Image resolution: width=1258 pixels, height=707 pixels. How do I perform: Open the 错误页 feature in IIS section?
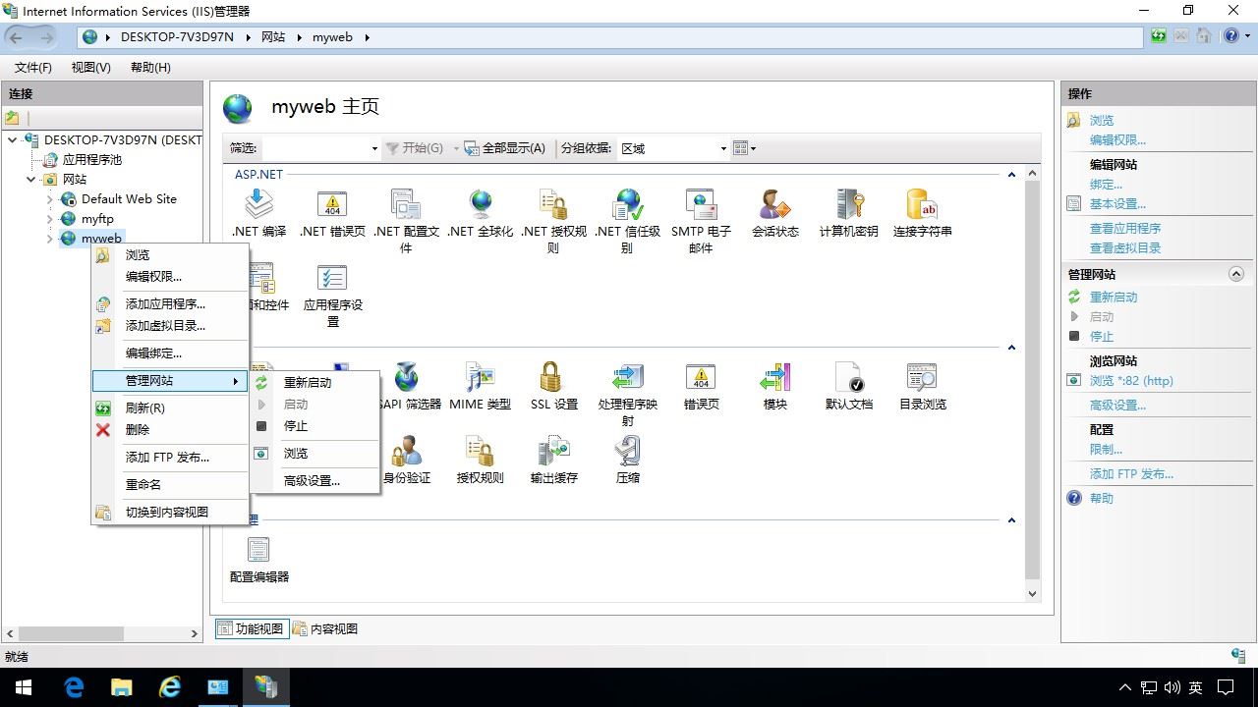(x=701, y=386)
